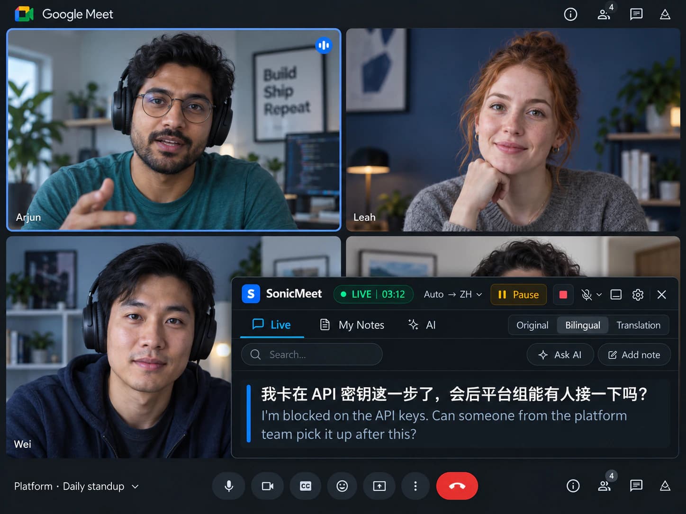Select Wei's video tile
686x514 pixels.
(118, 347)
